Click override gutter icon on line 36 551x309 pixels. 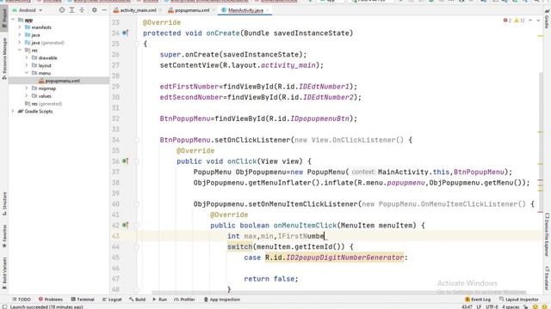125,161
